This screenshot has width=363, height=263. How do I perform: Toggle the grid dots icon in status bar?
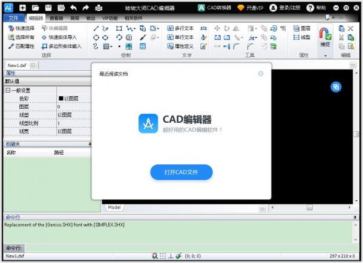[163, 256]
